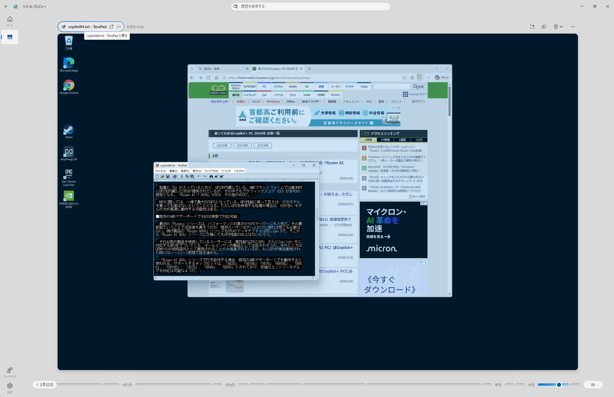614x397 pixels.
Task: Jump back to 2月22日 on timeline
Action: tap(45, 385)
